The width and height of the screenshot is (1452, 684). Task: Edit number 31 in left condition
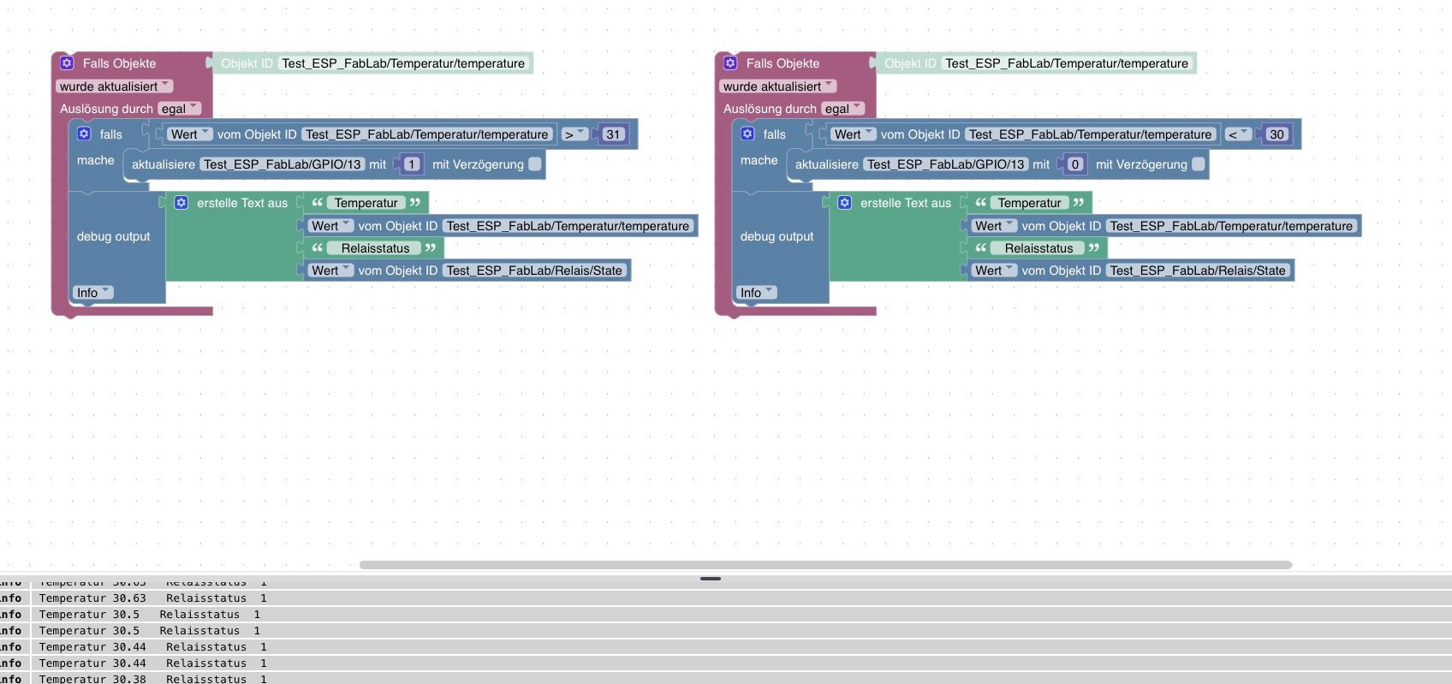point(613,134)
